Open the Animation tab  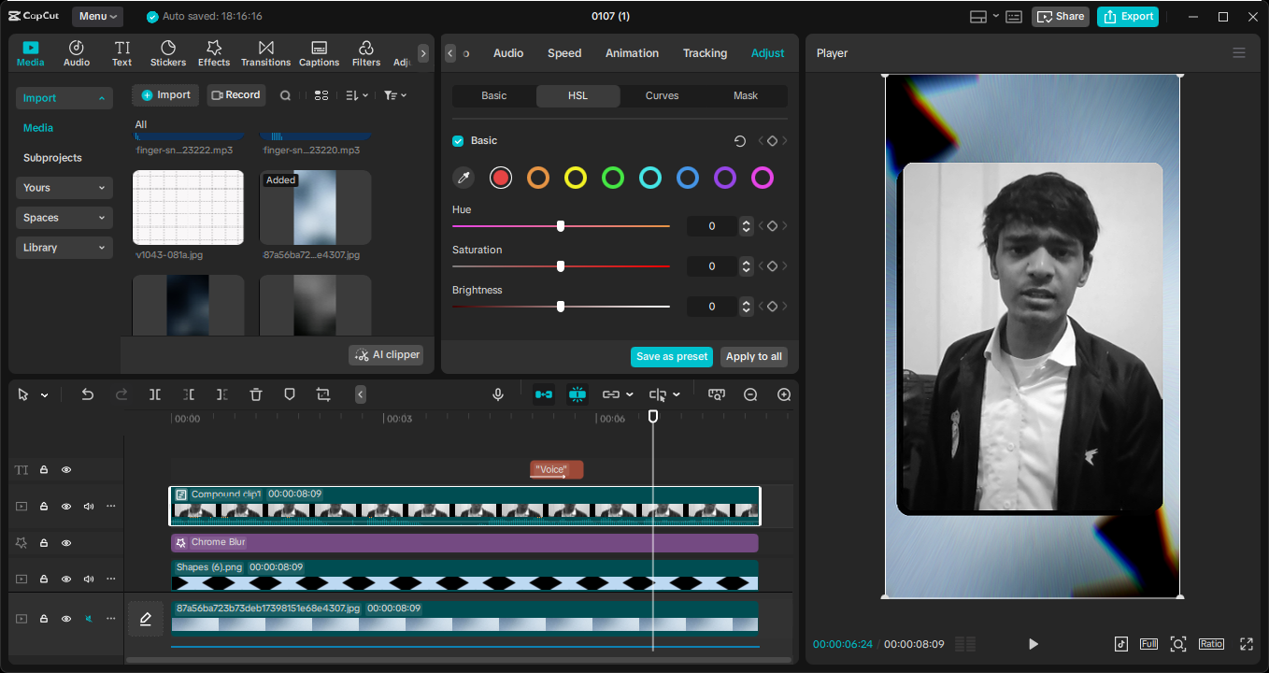pyautogui.click(x=632, y=53)
